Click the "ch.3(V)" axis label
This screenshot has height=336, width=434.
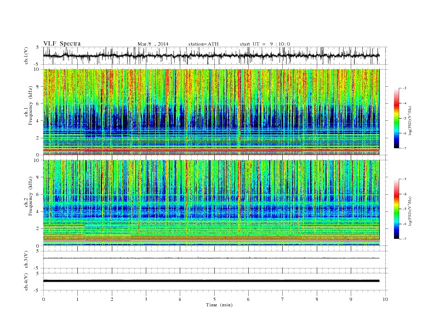point(26,260)
